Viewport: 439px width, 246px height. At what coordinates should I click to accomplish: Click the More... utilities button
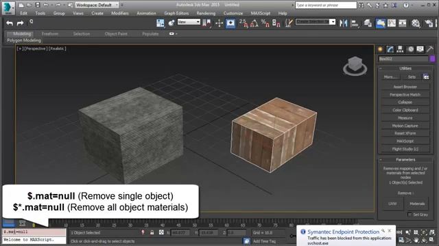[390, 77]
